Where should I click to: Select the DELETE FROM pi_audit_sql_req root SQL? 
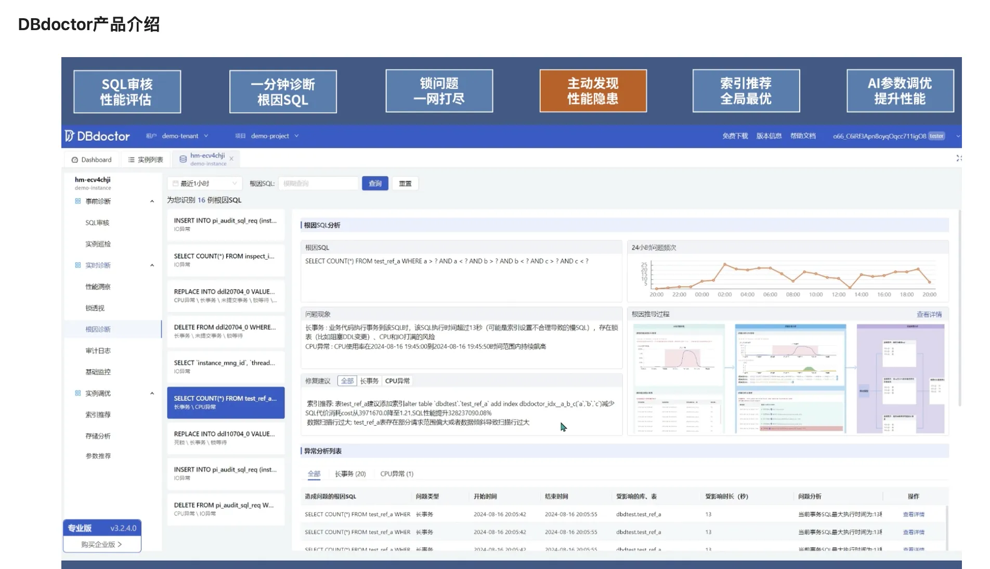pos(226,509)
